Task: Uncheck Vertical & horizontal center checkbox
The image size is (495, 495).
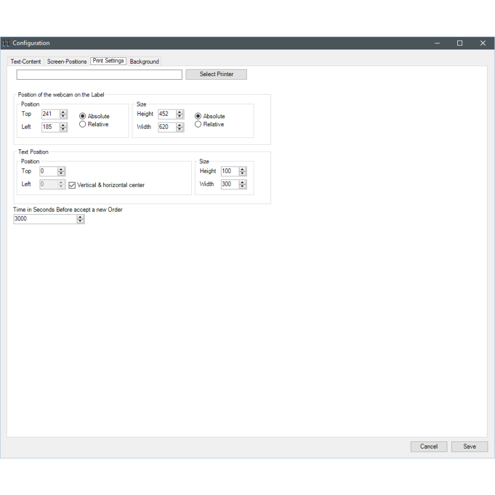Action: [x=72, y=185]
